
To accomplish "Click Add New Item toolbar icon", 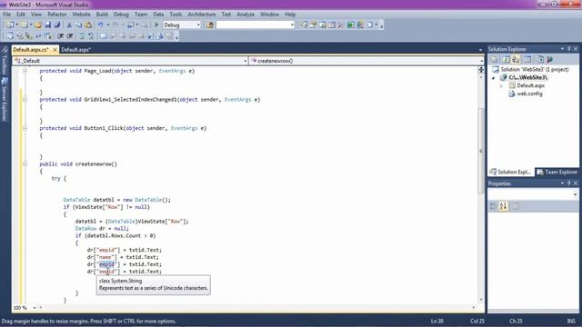I will tap(25, 25).
